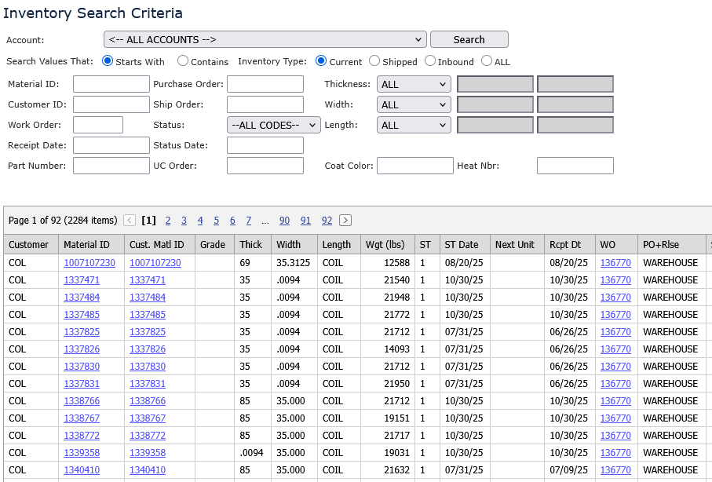Select the Inbound inventory type

point(430,60)
